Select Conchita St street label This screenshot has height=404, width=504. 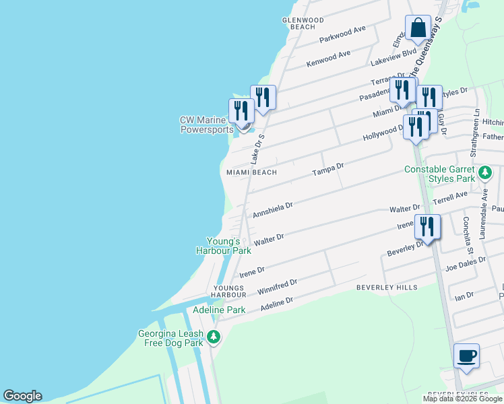(x=468, y=236)
